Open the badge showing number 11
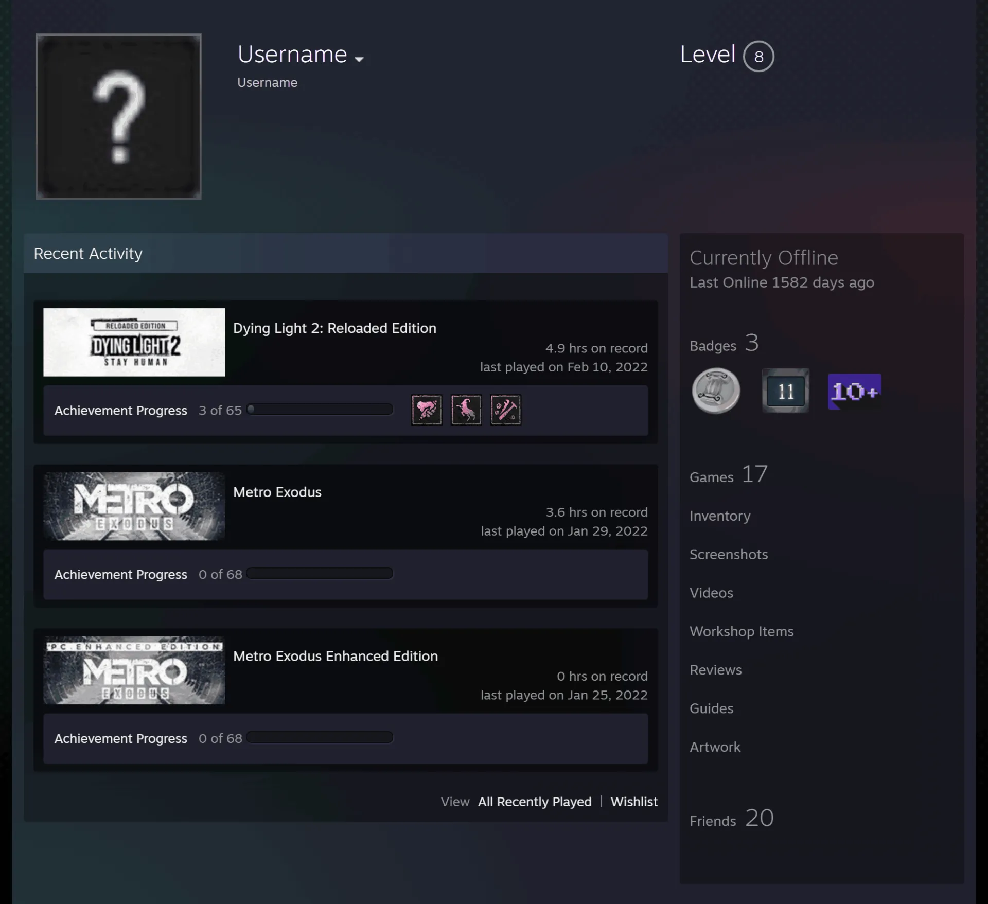Screen dimensions: 988x904 tap(786, 391)
